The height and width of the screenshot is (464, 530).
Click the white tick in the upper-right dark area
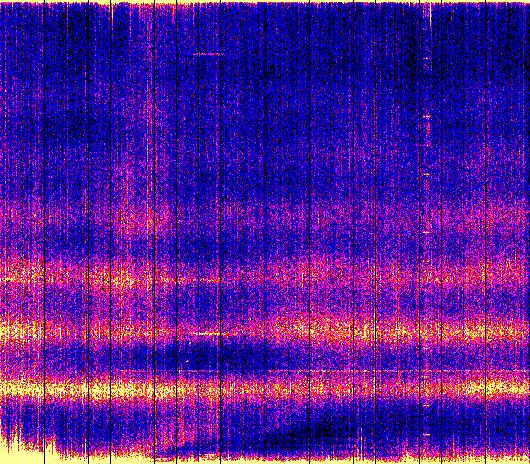(427, 118)
